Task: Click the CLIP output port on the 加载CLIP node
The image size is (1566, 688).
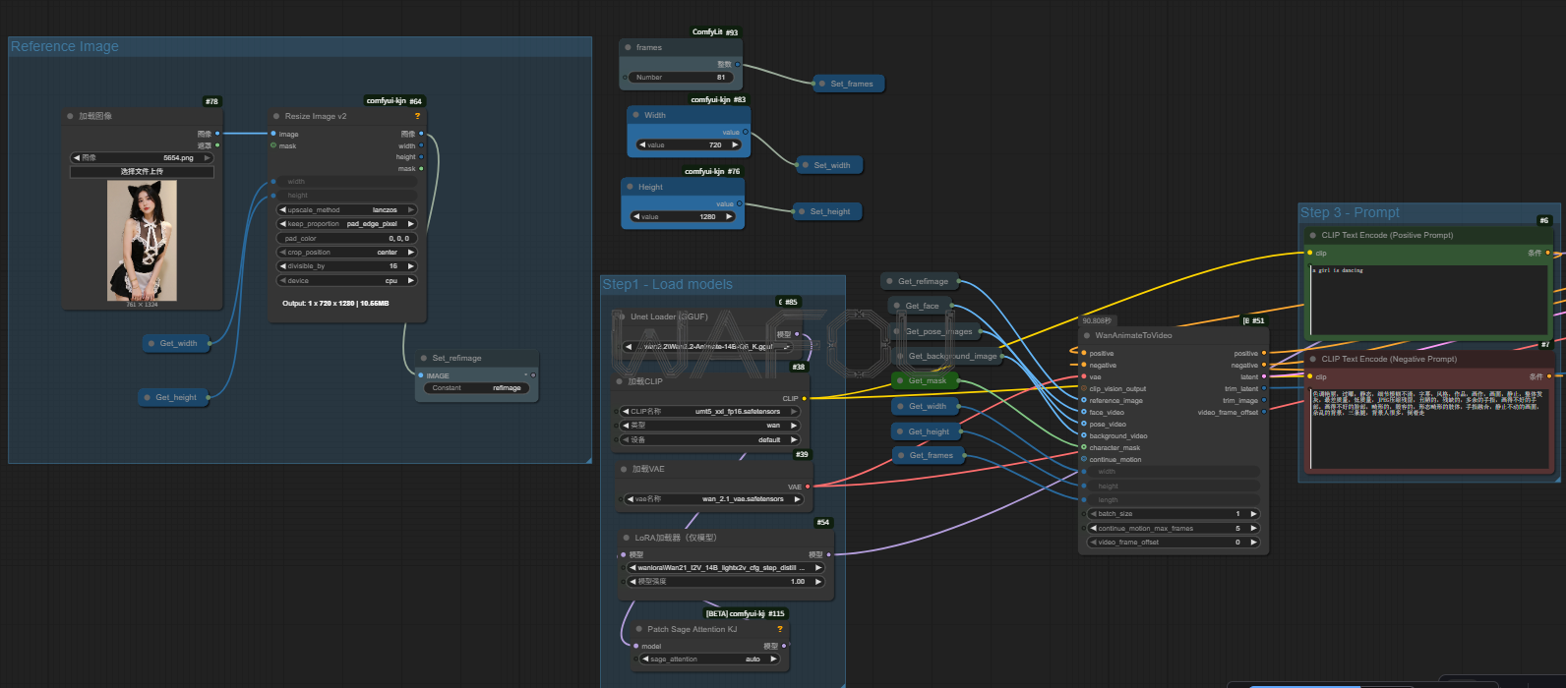Action: click(804, 398)
